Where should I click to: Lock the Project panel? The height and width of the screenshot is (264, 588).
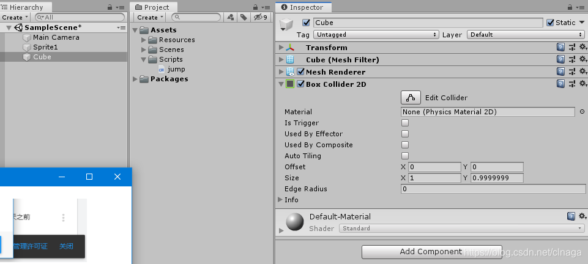pyautogui.click(x=255, y=7)
